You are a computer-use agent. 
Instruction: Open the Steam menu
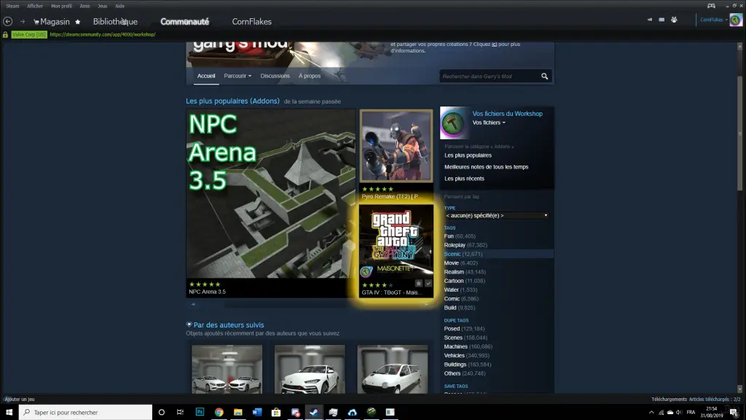coord(12,6)
